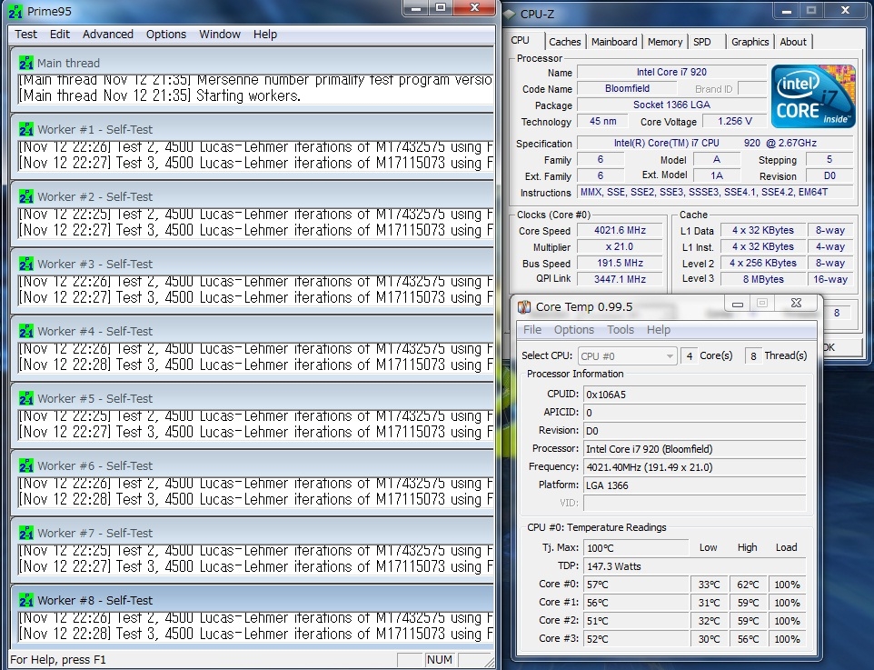874x670 pixels.
Task: Open Core Temp's File menu
Action: tap(532, 330)
